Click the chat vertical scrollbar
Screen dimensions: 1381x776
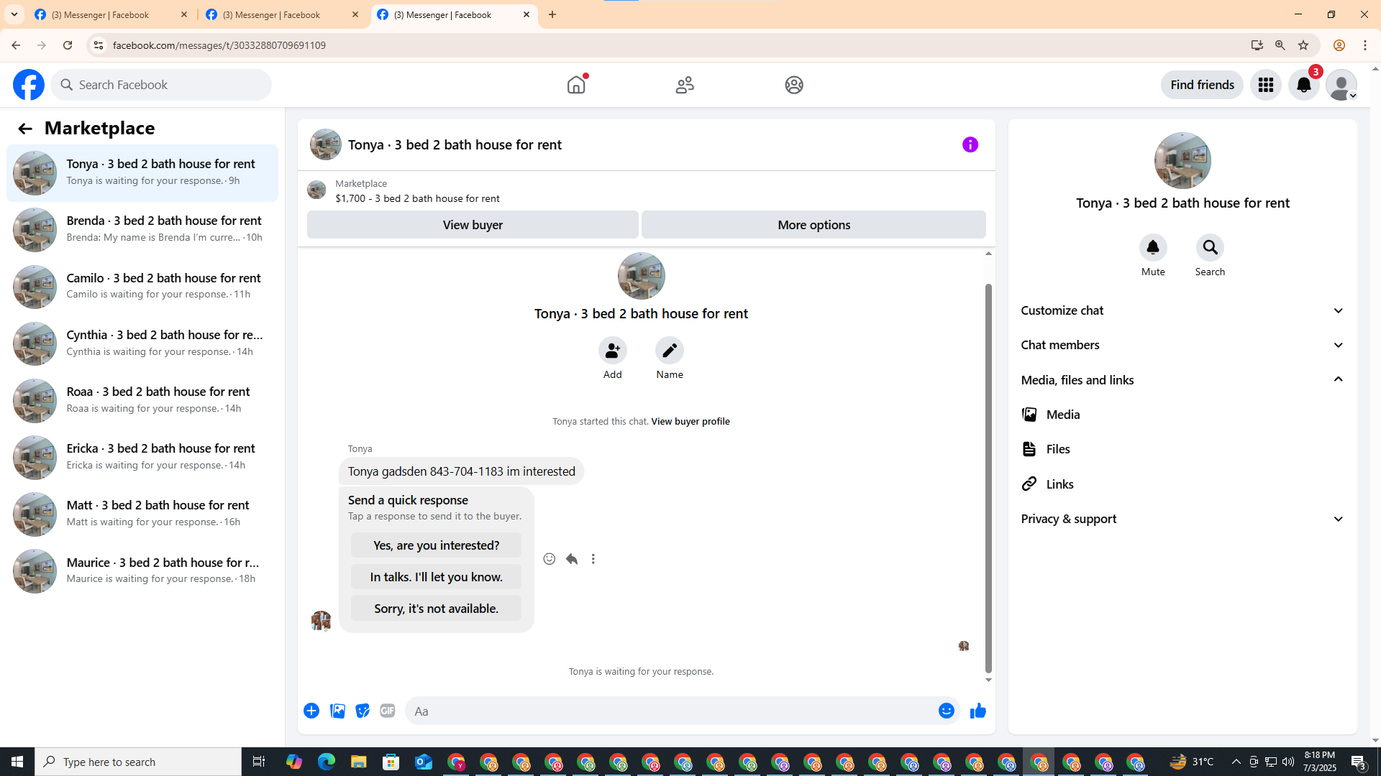coord(988,478)
